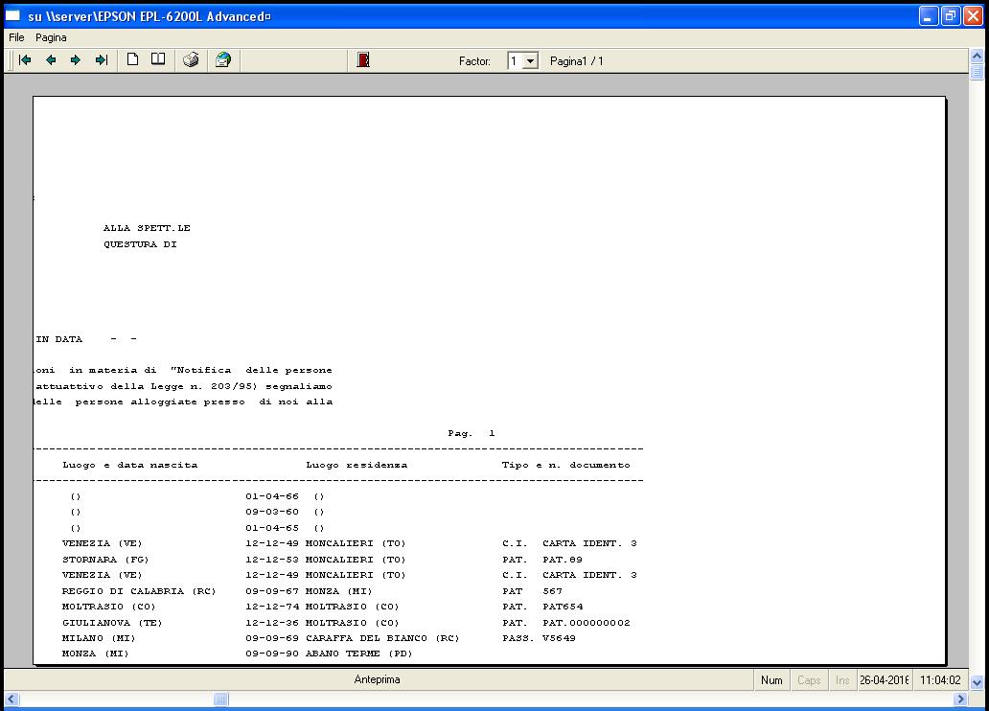Open the Factor zoom dropdown
Screen dimensions: 989x711
click(x=531, y=61)
